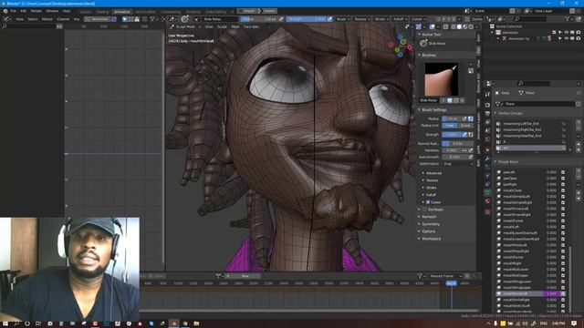Click the Blender logo menu icon
This screenshot has width=584, height=328.
coord(5,11)
